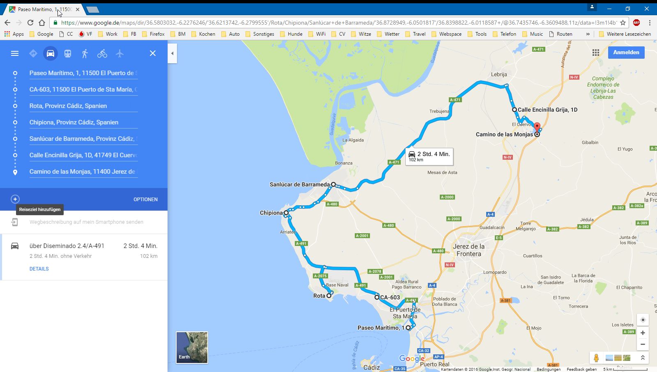Expand the imagery strip chevrons
The width and height of the screenshot is (657, 372).
pyautogui.click(x=643, y=358)
